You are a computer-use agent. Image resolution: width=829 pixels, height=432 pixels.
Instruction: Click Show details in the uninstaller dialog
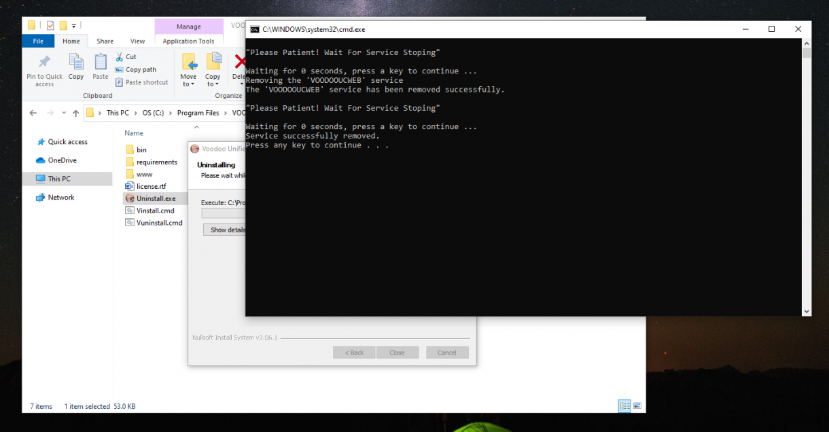225,230
